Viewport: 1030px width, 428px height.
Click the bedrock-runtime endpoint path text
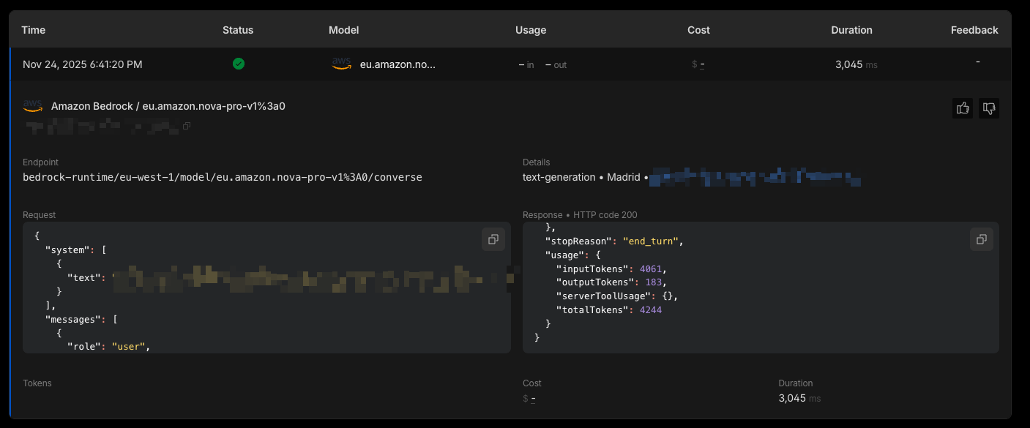click(223, 177)
